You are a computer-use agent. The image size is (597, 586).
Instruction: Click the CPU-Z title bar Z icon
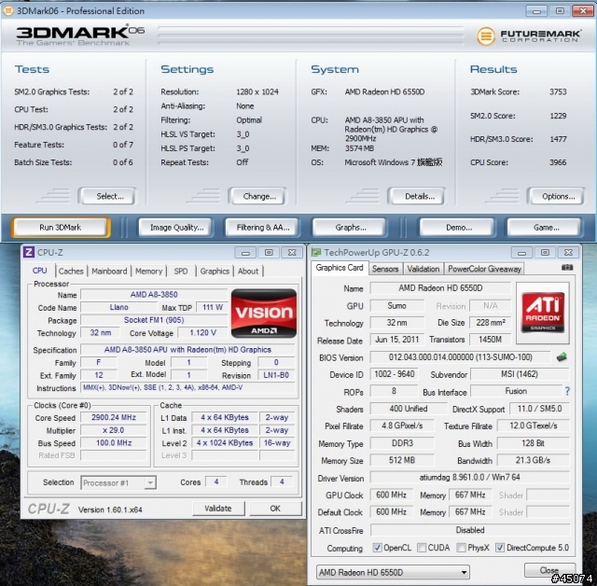tap(29, 253)
